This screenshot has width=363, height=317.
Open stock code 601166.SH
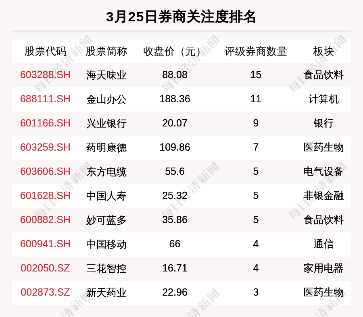pos(45,123)
